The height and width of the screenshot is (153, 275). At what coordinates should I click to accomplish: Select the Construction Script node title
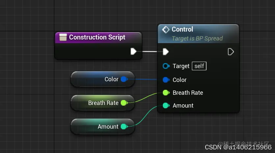point(97,37)
